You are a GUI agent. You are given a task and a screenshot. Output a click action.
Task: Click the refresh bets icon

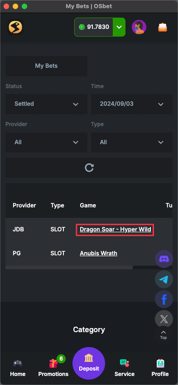click(89, 168)
